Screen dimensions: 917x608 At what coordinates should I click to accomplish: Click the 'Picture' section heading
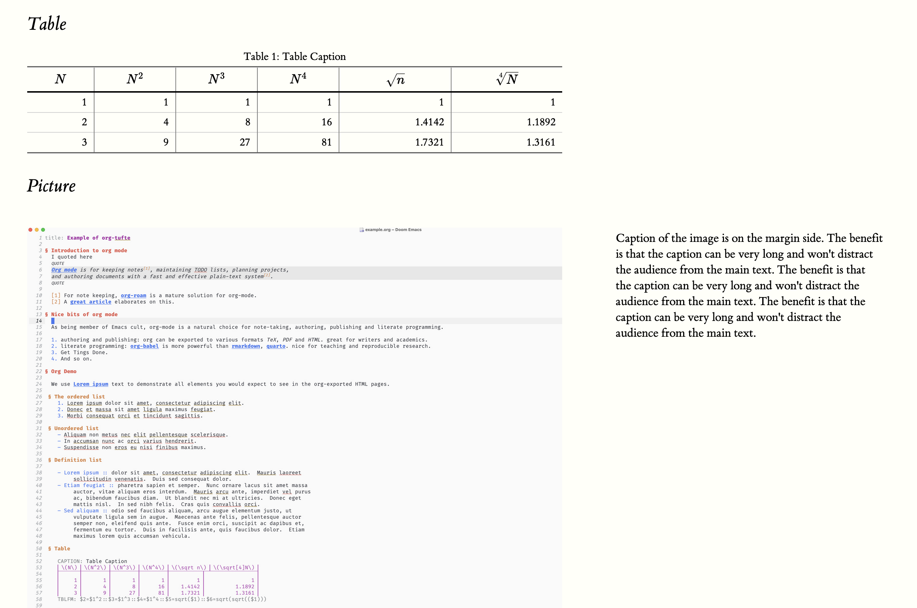pyautogui.click(x=51, y=186)
